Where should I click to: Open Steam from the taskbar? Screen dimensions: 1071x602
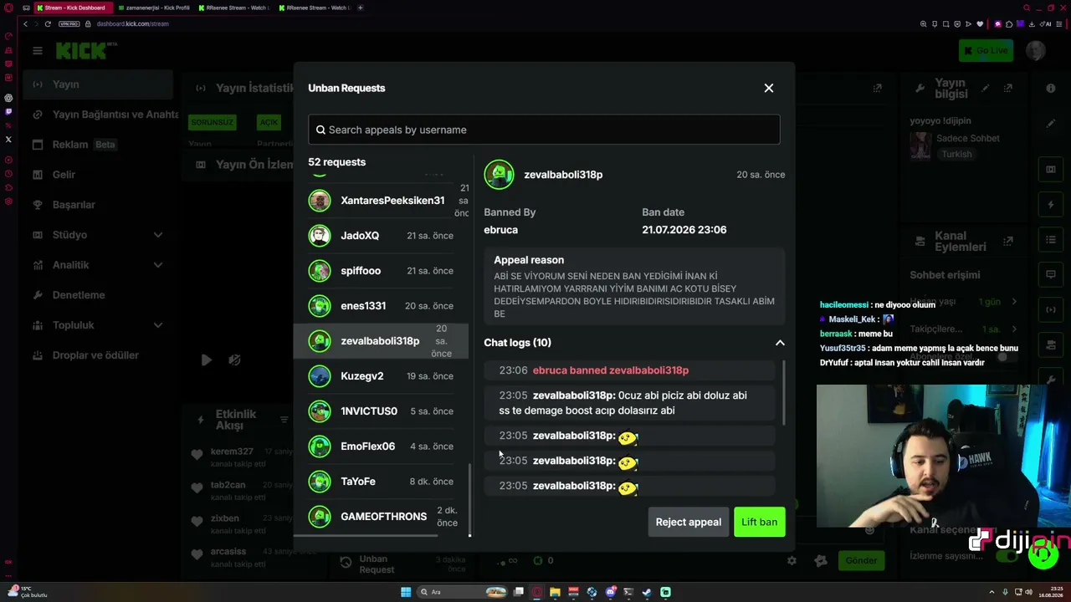(647, 592)
